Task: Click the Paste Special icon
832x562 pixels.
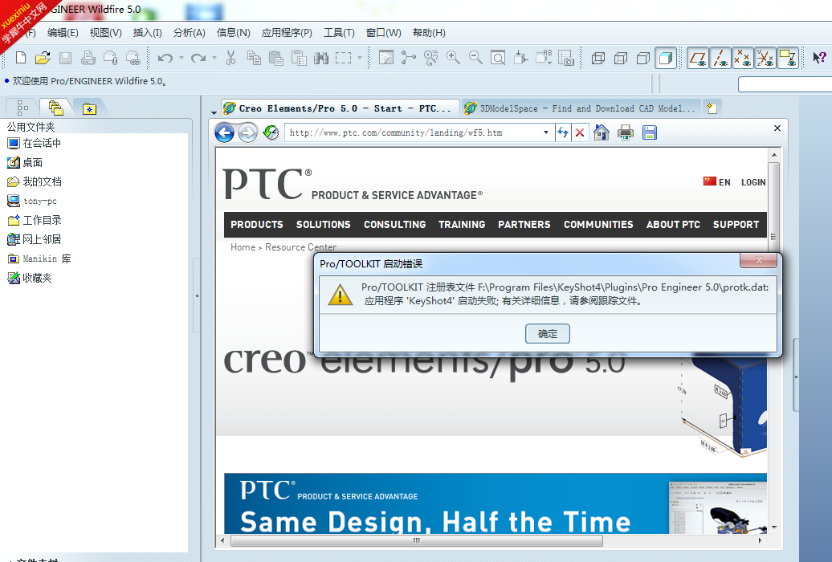Action: coord(299,58)
